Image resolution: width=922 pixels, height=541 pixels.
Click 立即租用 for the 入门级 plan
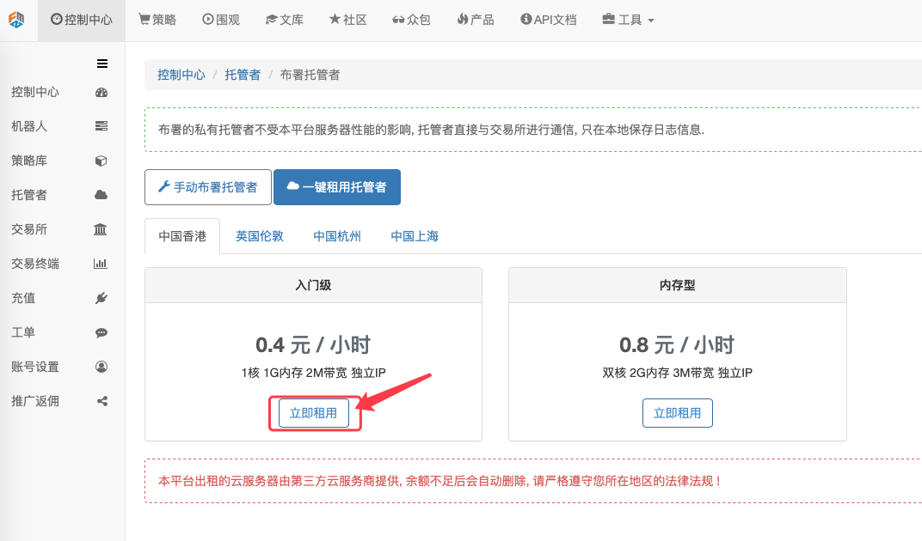point(313,413)
